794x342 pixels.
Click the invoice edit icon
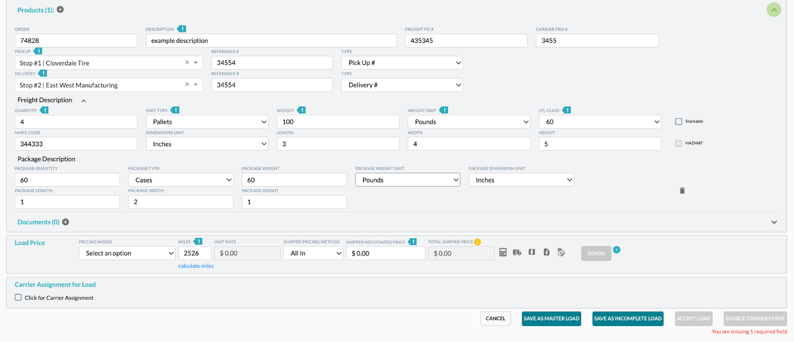click(561, 252)
